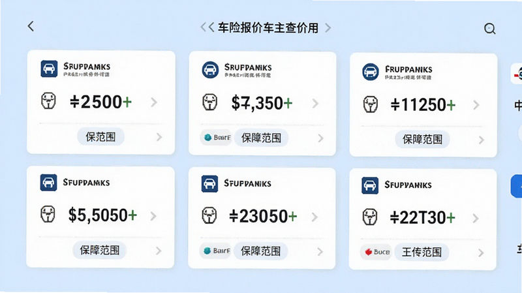Select Baire tag on the $7,350+ card

(217, 137)
